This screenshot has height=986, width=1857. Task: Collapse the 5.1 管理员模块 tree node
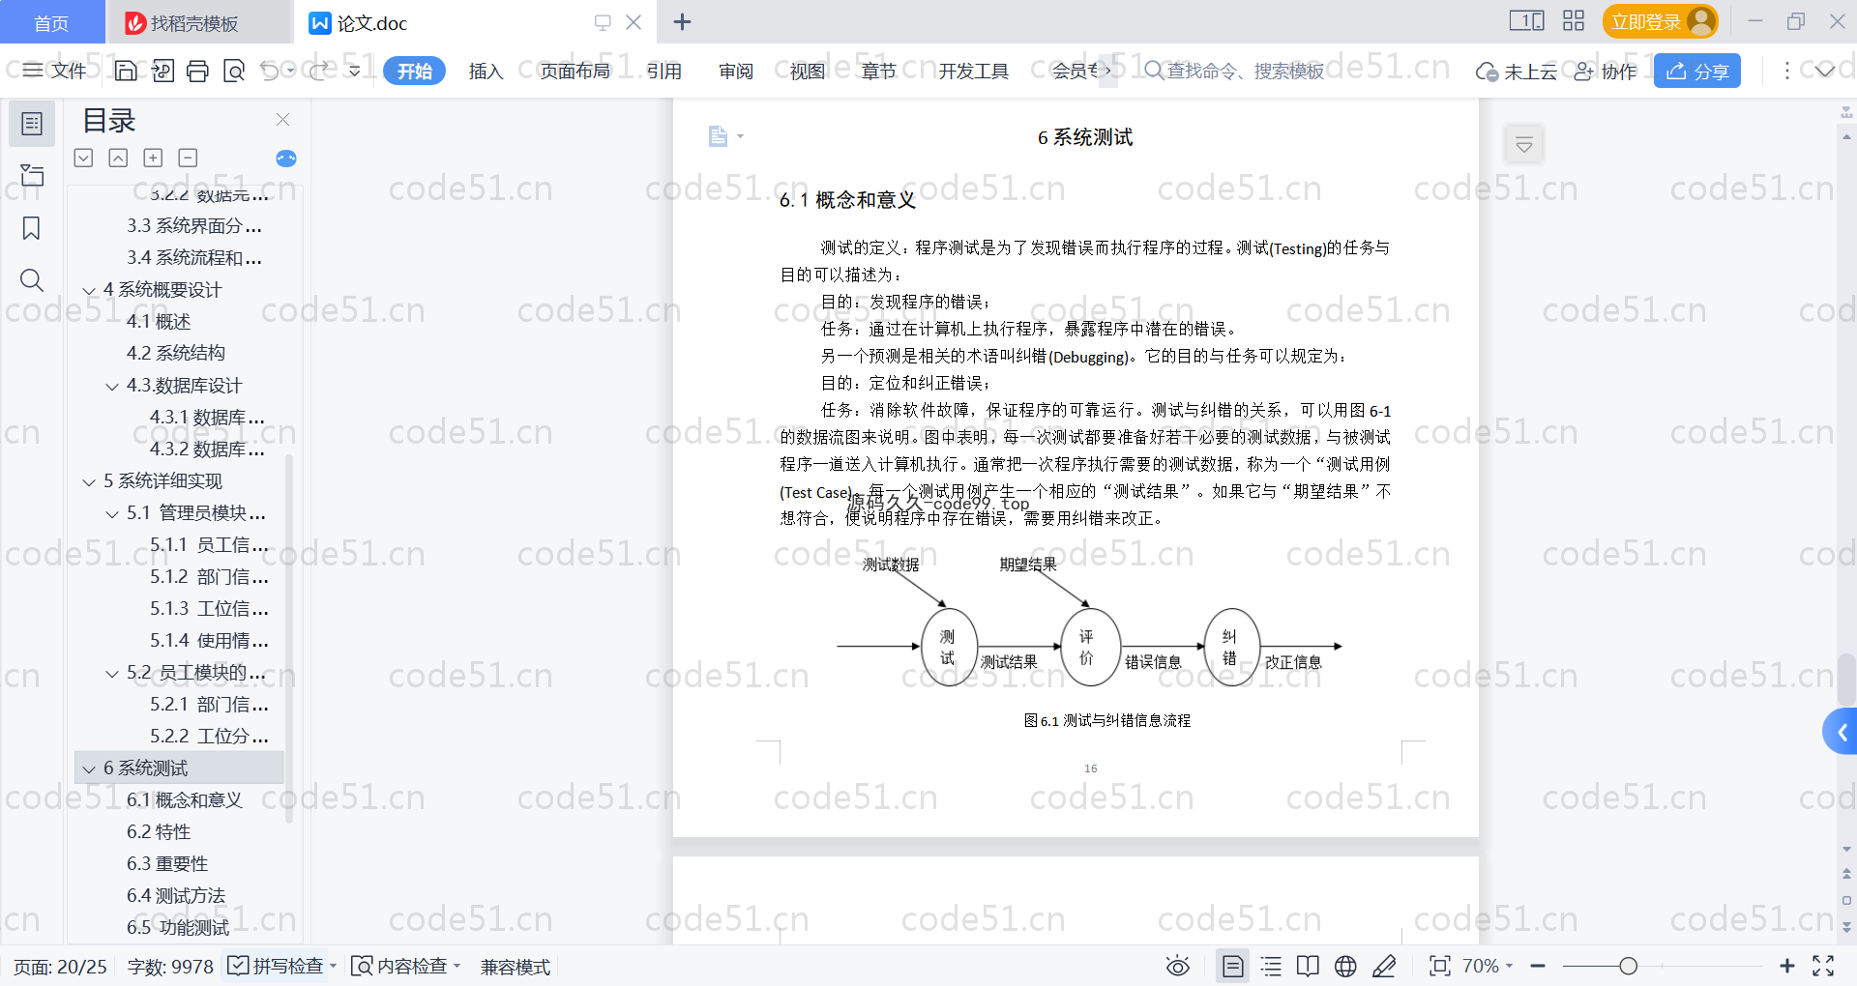112,513
